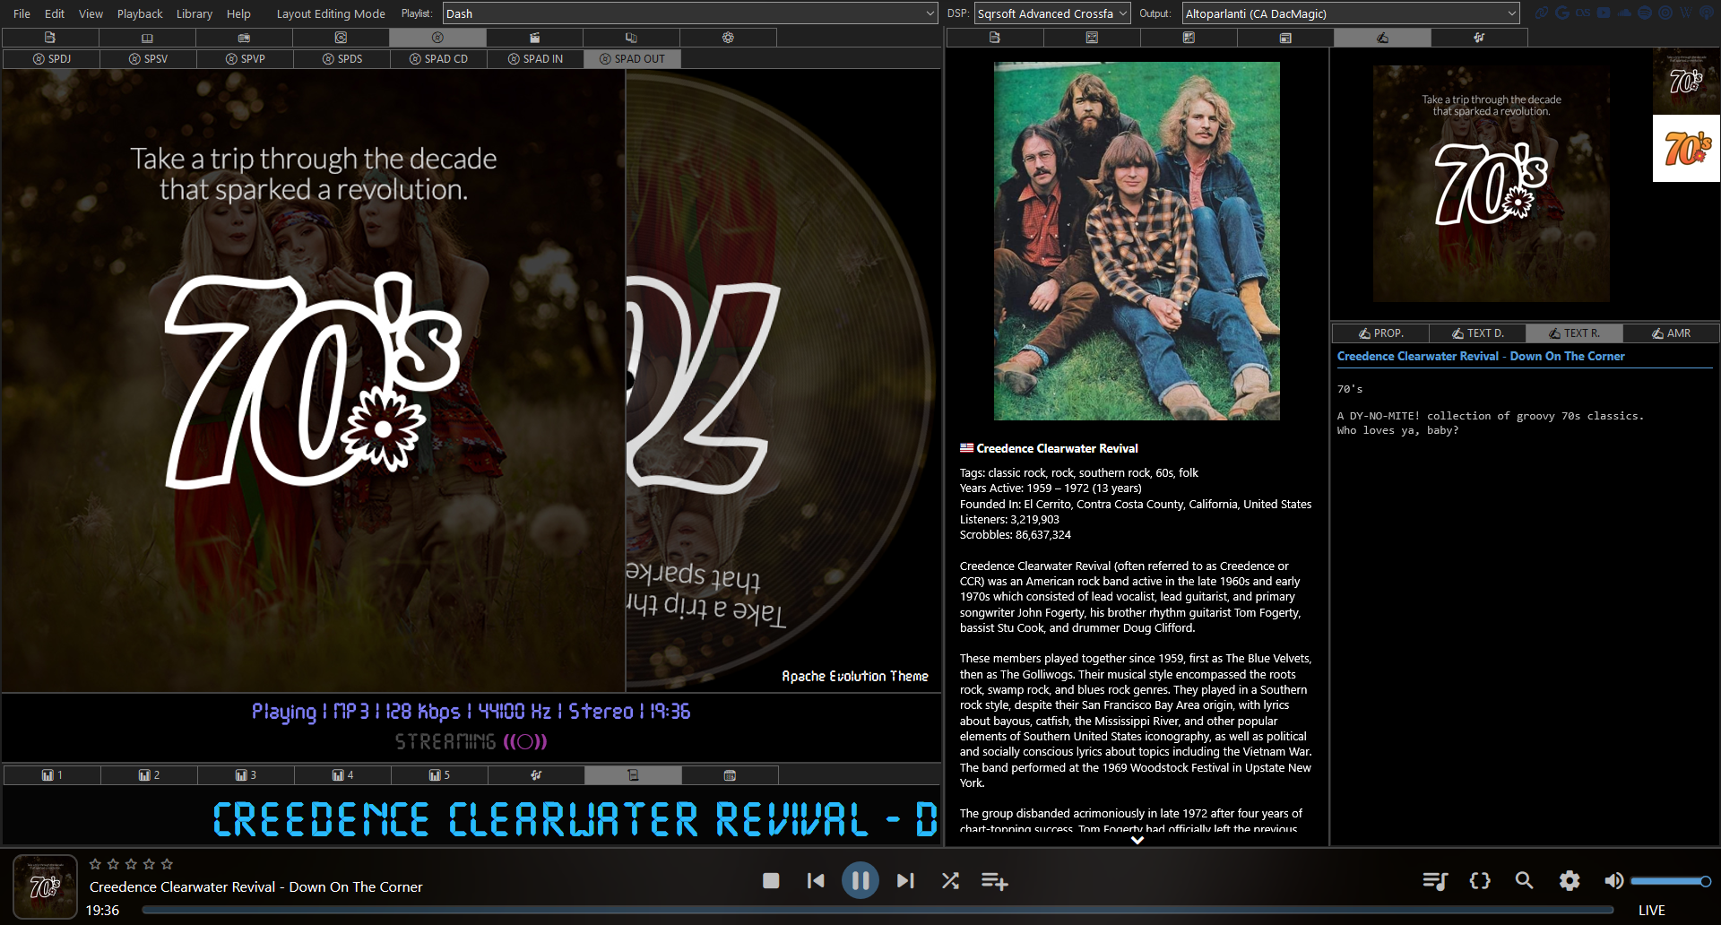
Task: Select visualization tab 5
Action: (x=439, y=774)
